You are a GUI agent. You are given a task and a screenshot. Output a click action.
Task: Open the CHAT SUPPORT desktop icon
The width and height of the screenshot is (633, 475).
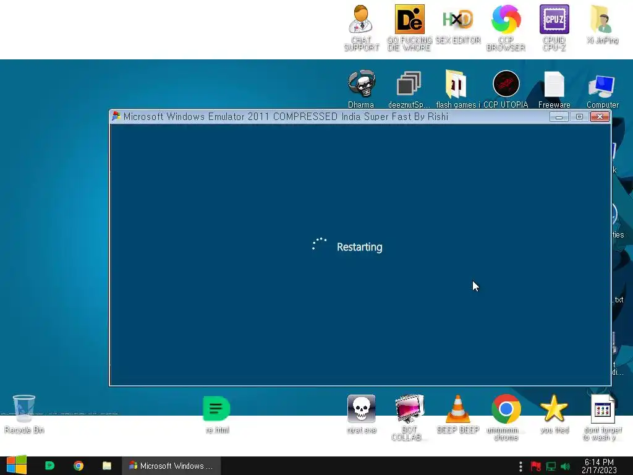pos(361,27)
